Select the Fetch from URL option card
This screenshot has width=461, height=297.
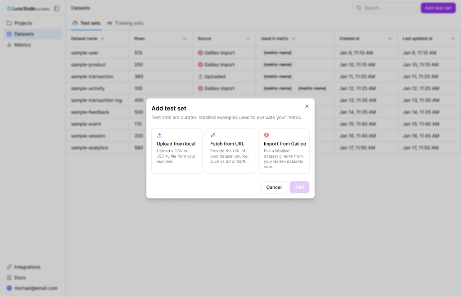(x=230, y=151)
